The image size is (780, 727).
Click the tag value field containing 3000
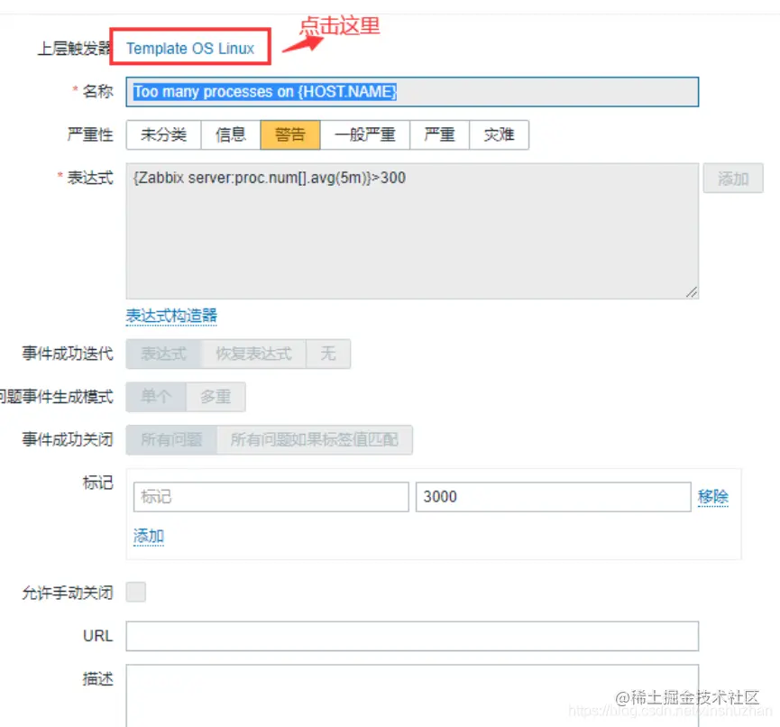(x=553, y=497)
